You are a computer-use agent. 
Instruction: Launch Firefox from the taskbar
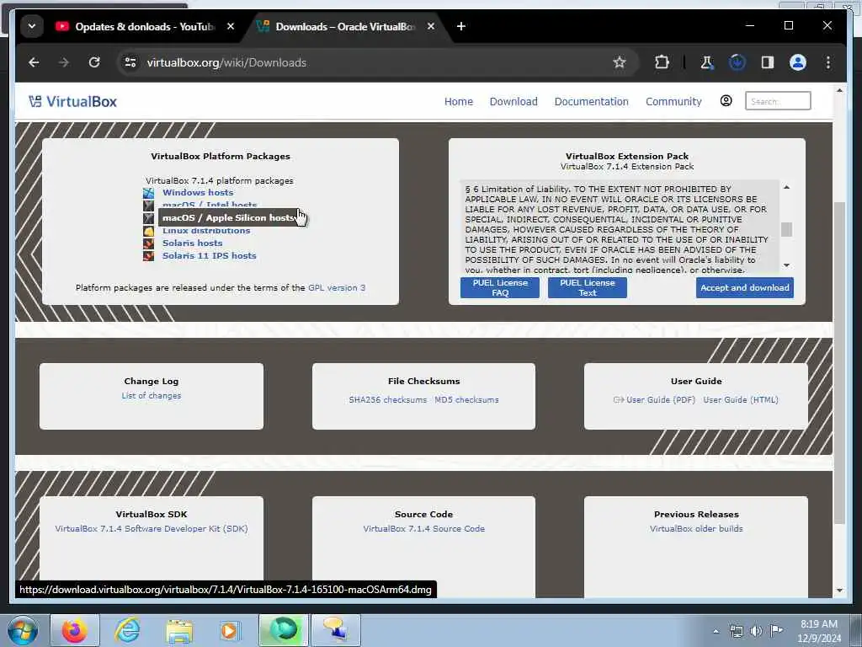tap(75, 630)
